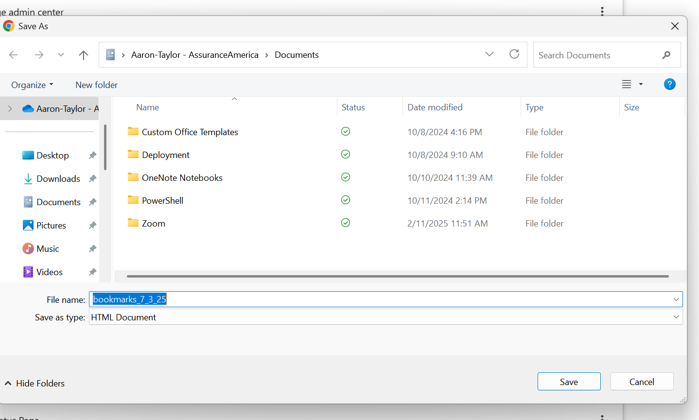Expand the Save as type dropdown
The image size is (699, 420).
(x=676, y=317)
